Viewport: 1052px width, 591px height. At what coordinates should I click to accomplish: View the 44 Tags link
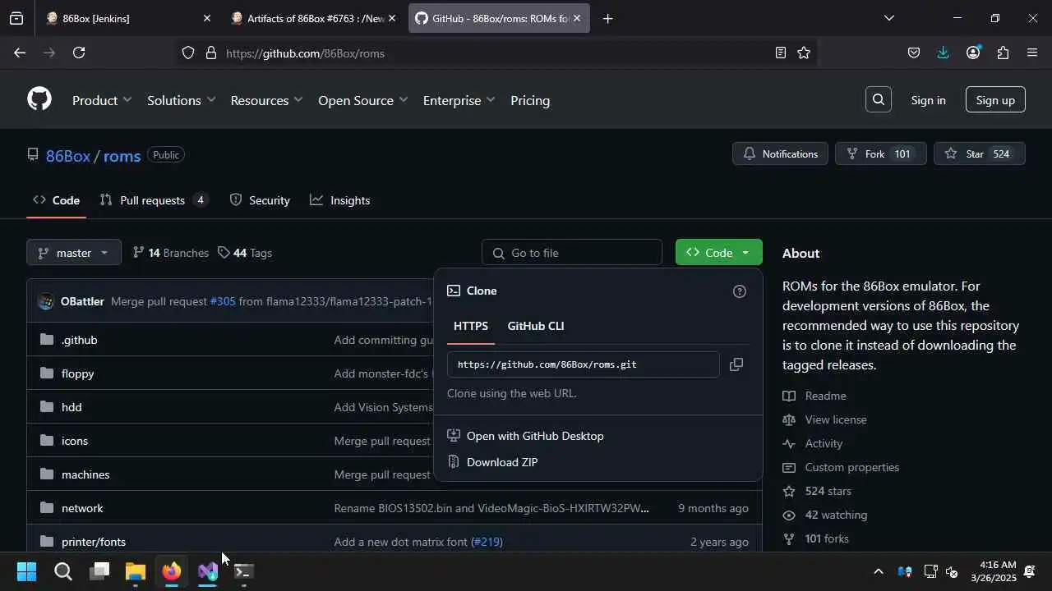pos(245,253)
